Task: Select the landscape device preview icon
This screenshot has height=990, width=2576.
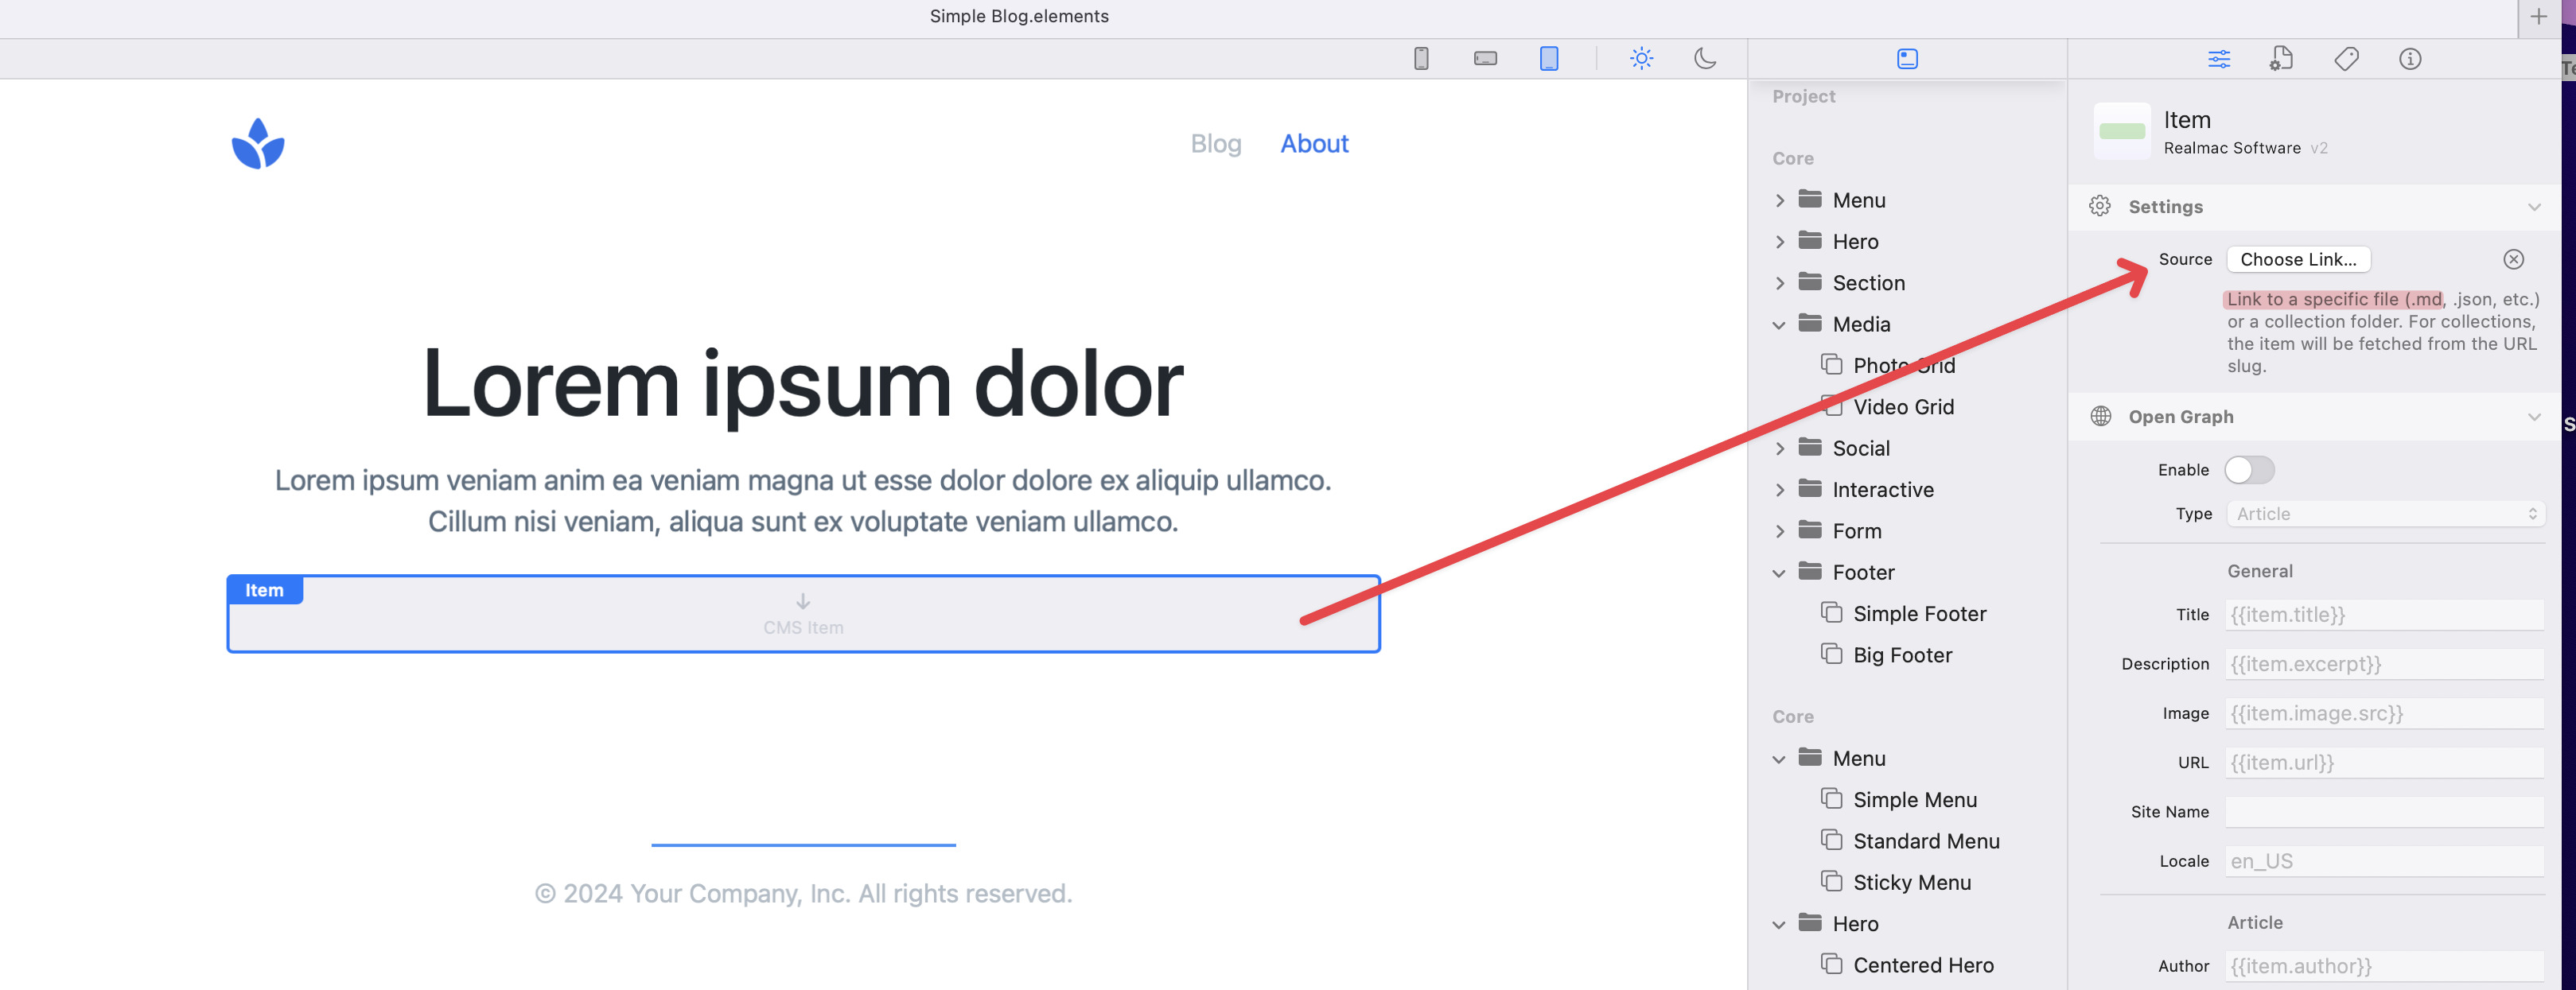Action: pos(1485,59)
